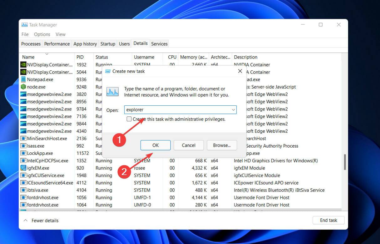Click the fontdrvhost.exe icon with PID 1056
The width and height of the screenshot is (380, 244).
point(23,197)
